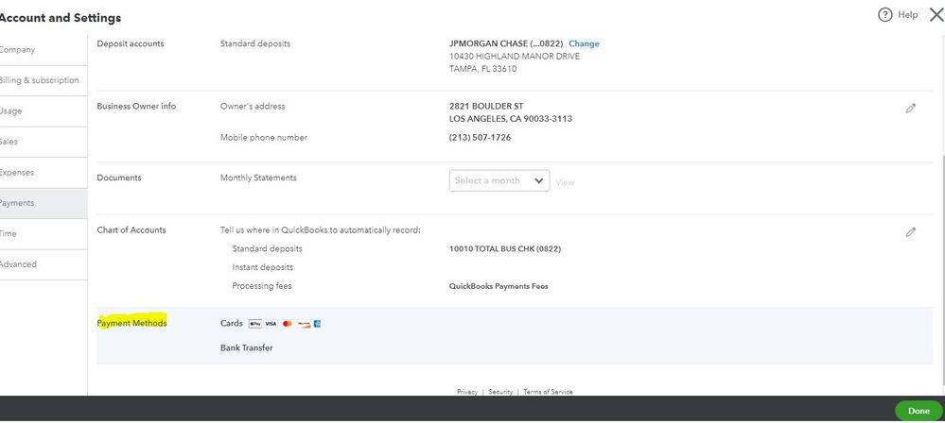Viewport: 945px width, 423px height.
Task: Select the LOS ANGELES, CA 90033-3113 line
Action: [511, 119]
